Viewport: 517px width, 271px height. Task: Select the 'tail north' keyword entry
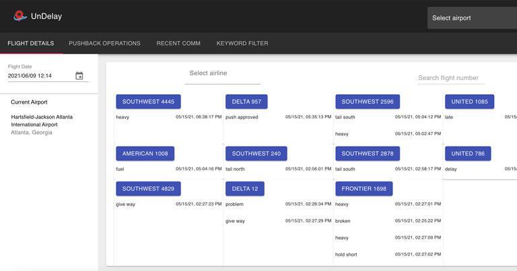[x=235, y=169]
